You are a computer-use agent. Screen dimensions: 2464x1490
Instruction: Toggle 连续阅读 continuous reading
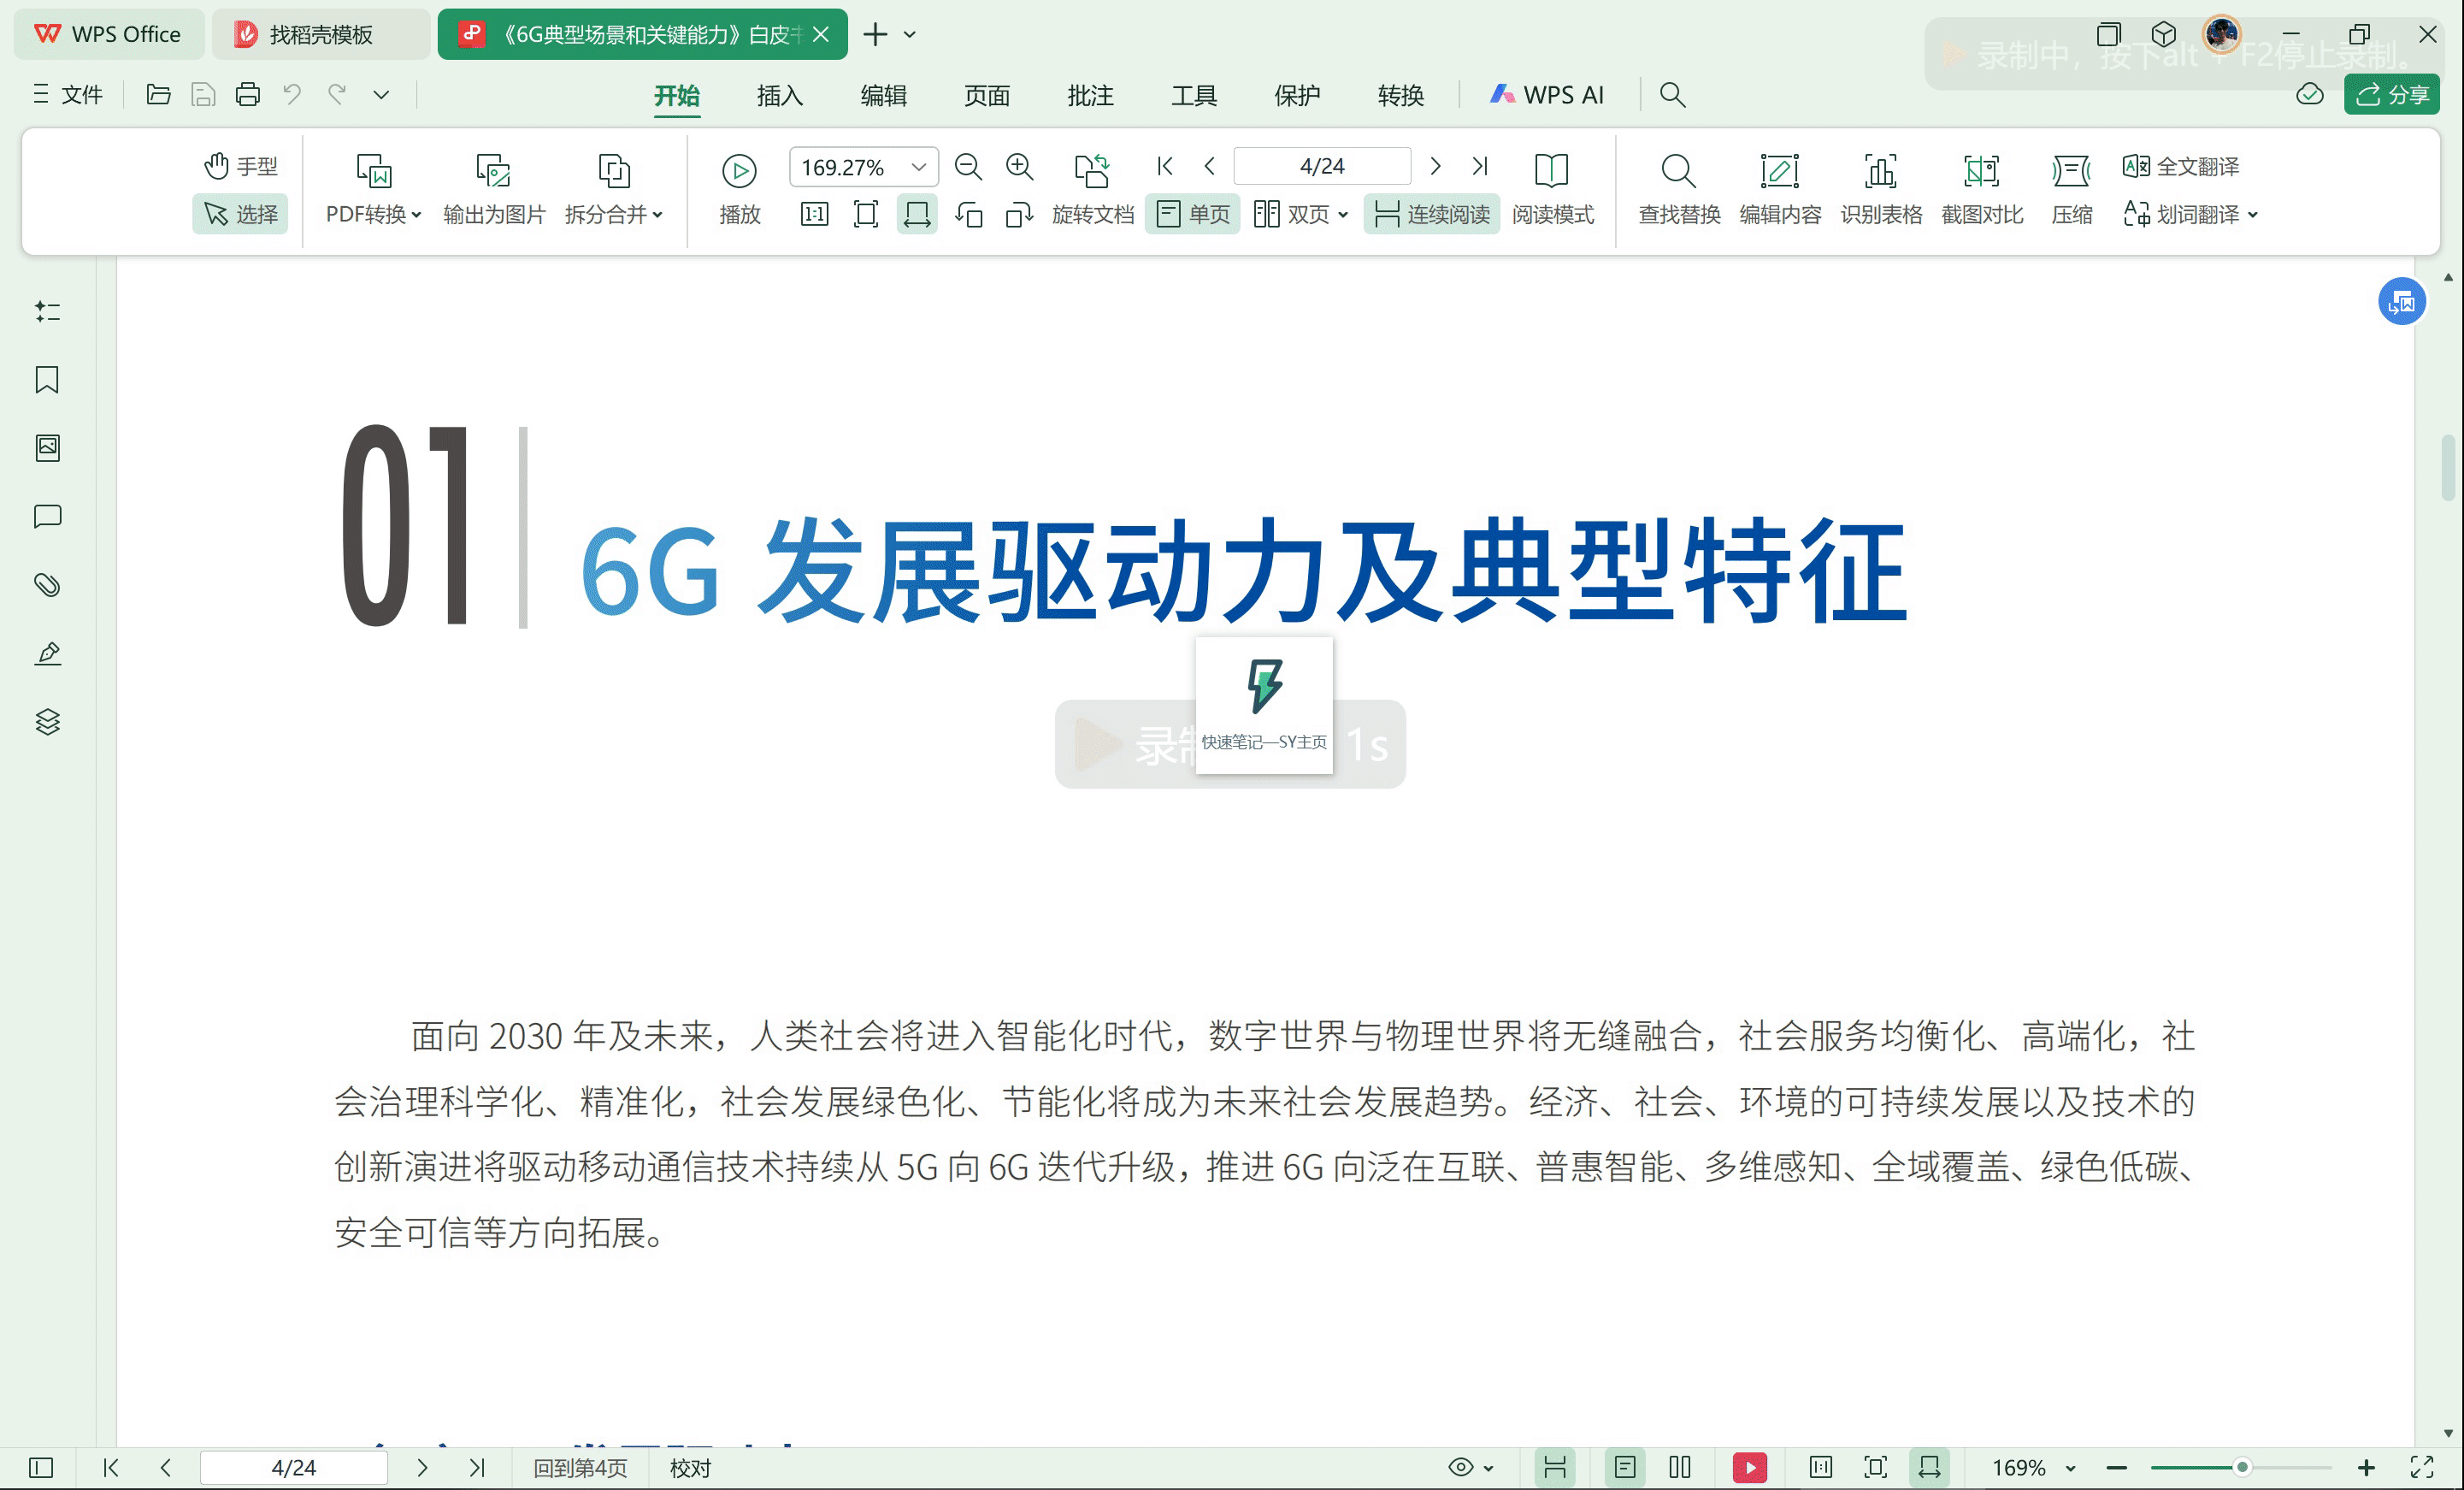click(1432, 214)
